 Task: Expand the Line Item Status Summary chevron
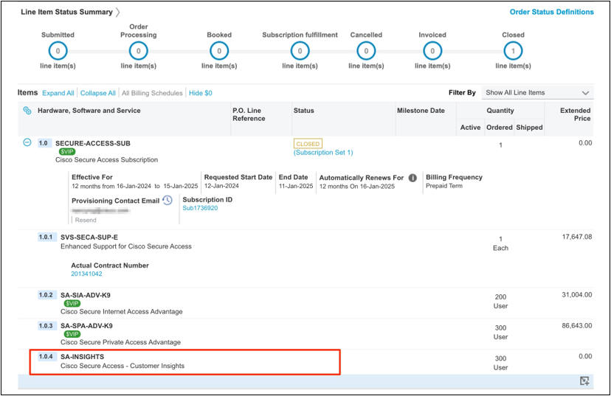[x=117, y=12]
